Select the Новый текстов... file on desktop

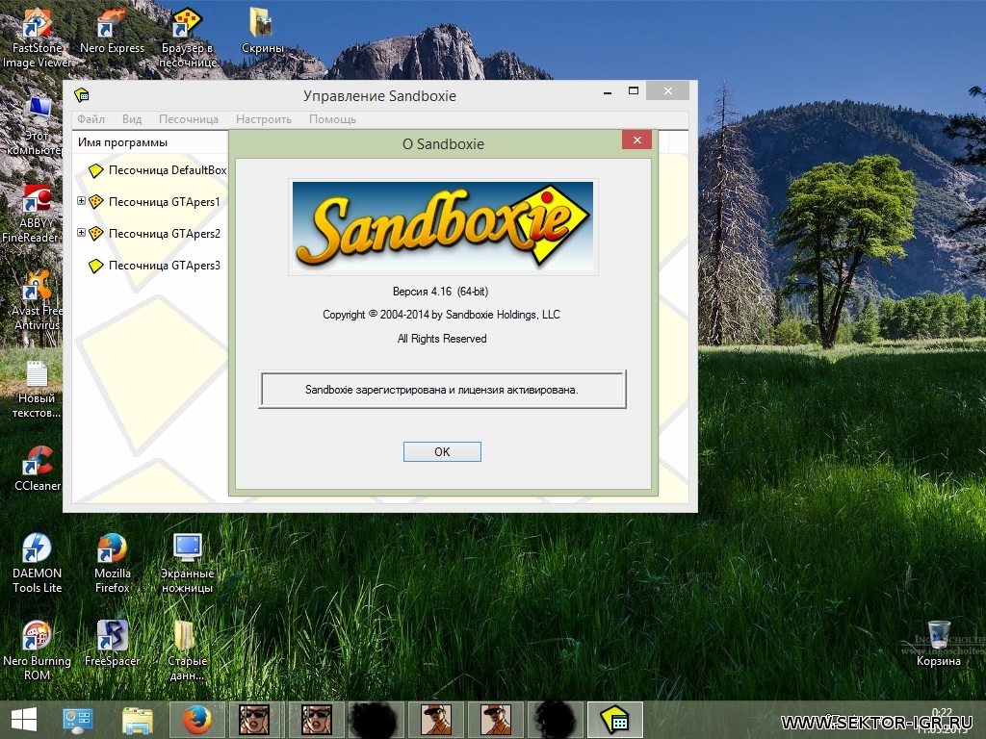coord(37,390)
